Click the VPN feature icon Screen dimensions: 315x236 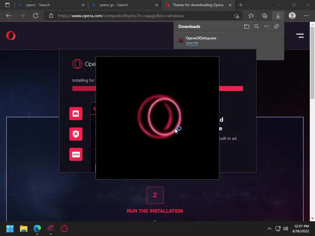coord(76,154)
